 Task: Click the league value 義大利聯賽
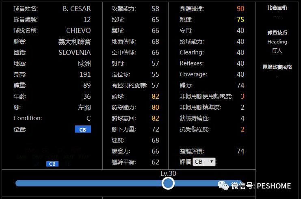point(74,42)
